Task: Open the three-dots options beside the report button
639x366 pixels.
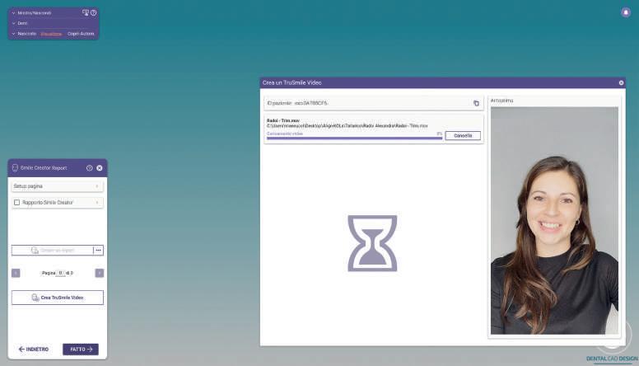Action: pyautogui.click(x=98, y=250)
